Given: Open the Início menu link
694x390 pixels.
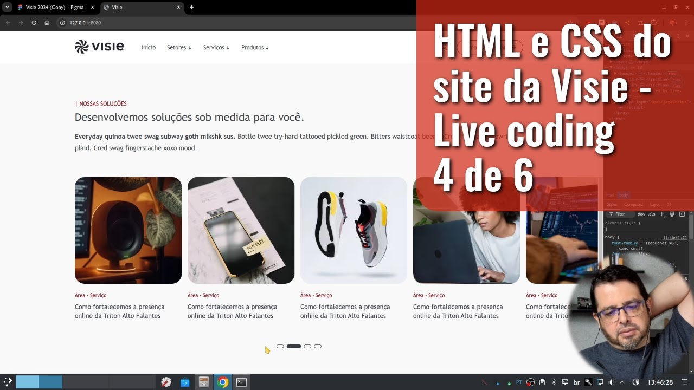Looking at the screenshot, I should (x=149, y=48).
